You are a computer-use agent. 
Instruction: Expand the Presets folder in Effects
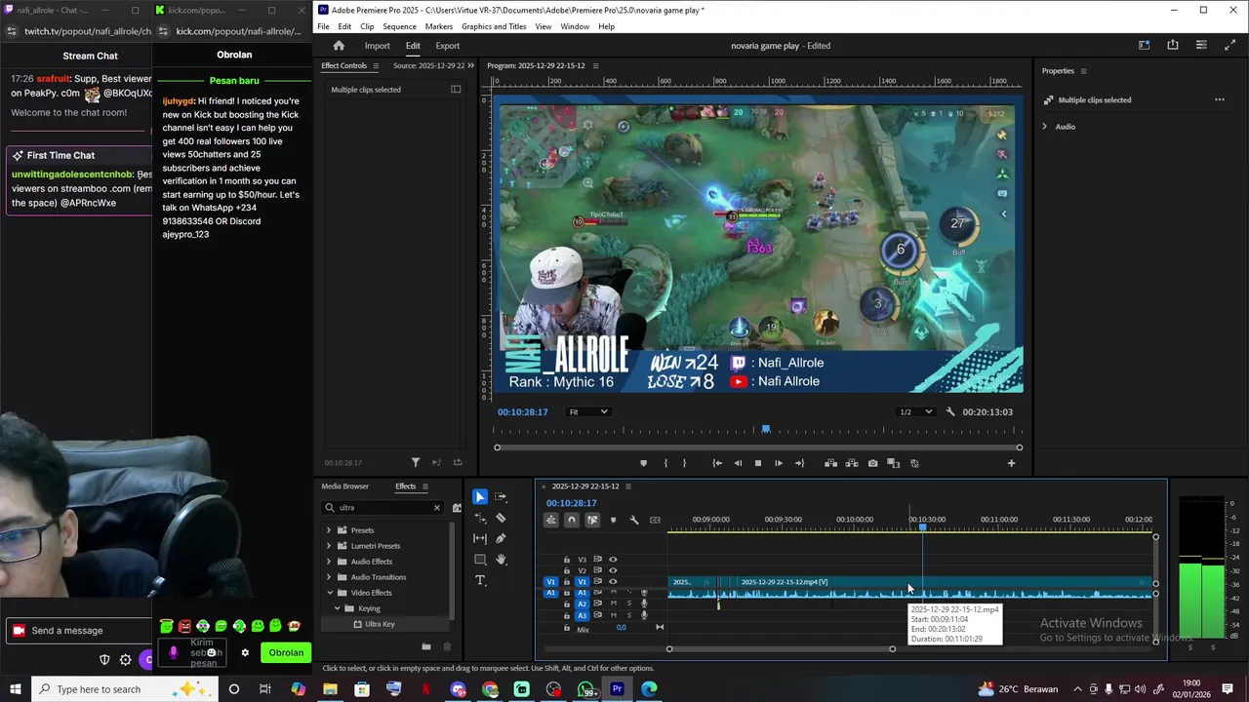pos(329,530)
